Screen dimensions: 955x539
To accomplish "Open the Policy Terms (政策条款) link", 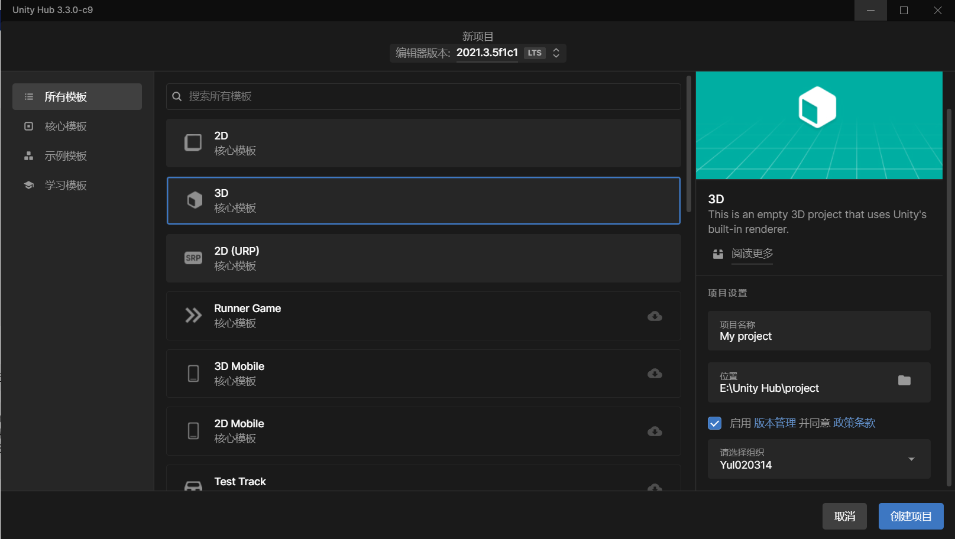I will [x=854, y=423].
